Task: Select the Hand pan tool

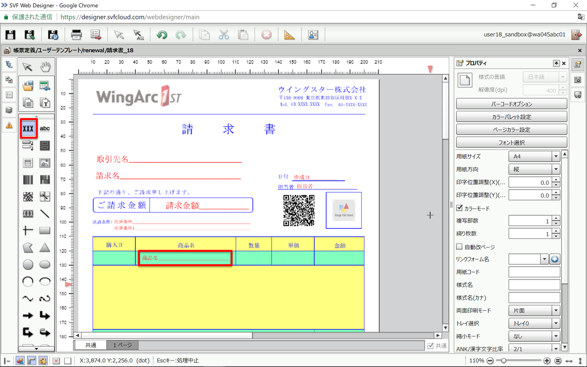Action: (x=45, y=67)
